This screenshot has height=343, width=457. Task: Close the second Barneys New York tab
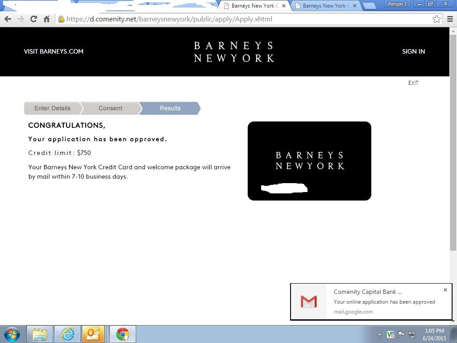355,6
